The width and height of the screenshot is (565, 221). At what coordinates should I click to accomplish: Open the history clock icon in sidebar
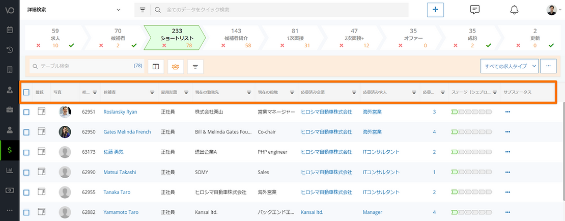(10, 50)
